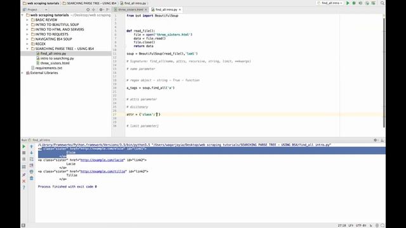Collapse the SEARCHING PARSE TREE - USING BS4 folder
This screenshot has height=228, width=406.
pos(27,49)
